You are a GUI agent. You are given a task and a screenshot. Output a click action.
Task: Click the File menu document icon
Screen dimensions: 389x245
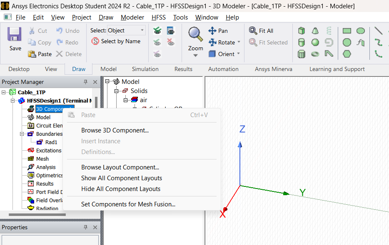tap(7, 17)
